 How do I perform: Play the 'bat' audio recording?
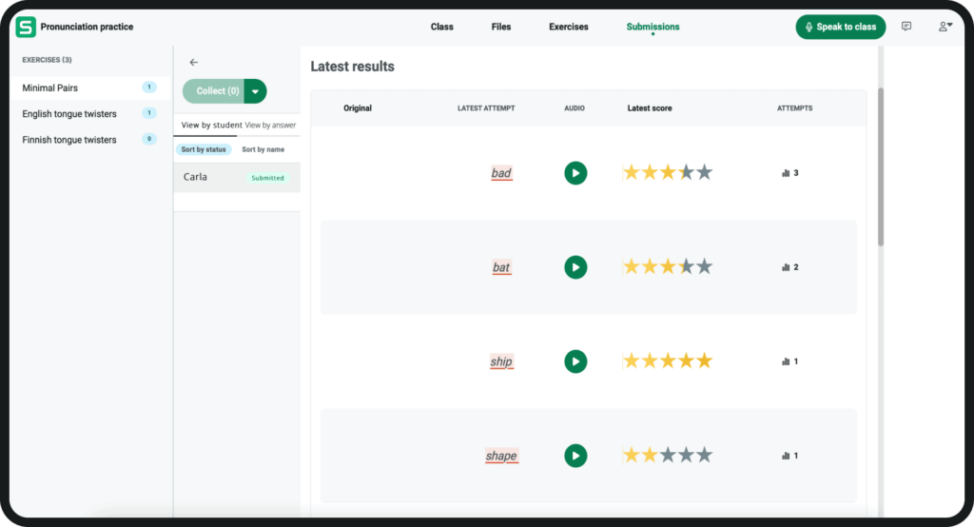575,267
